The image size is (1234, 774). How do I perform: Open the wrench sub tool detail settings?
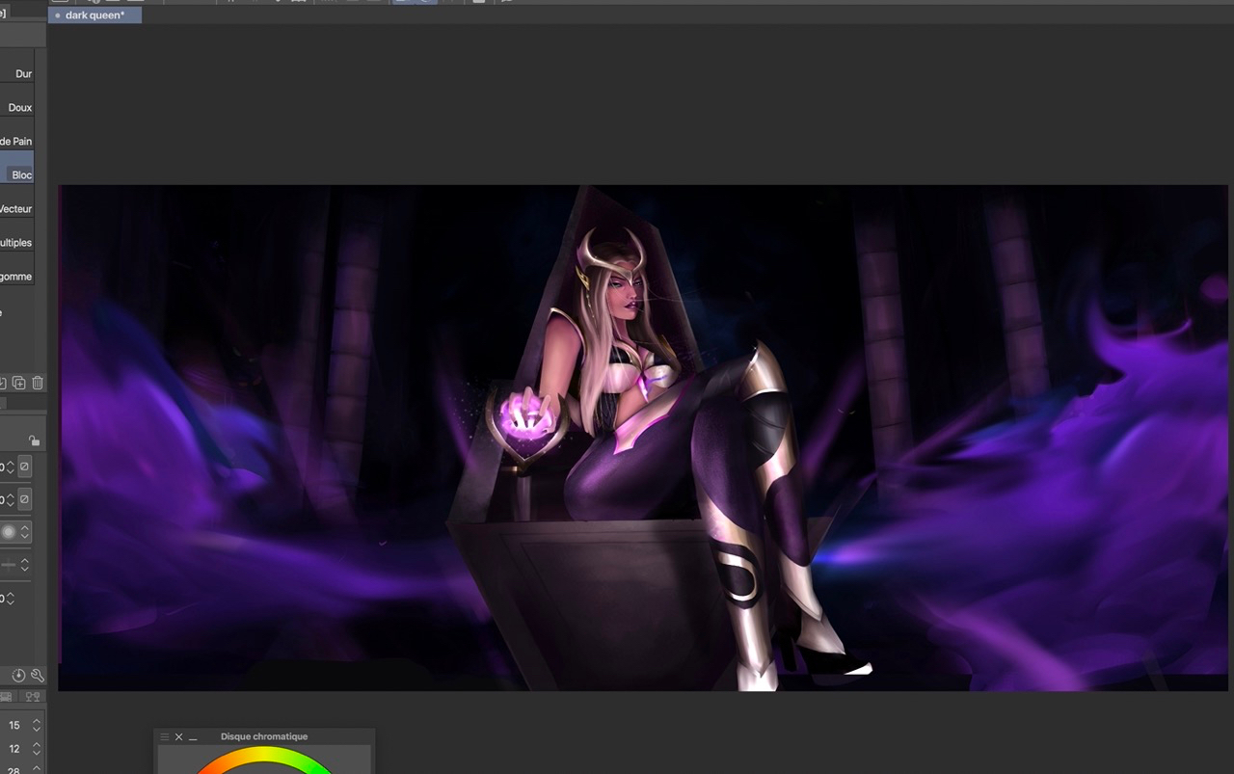38,676
